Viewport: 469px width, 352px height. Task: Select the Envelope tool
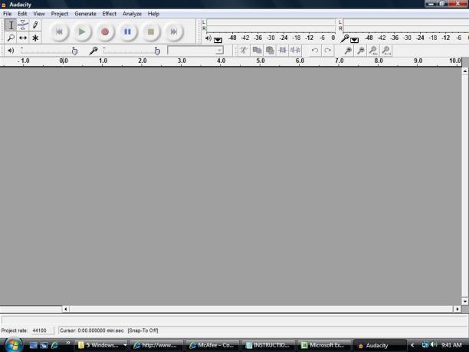tap(22, 25)
